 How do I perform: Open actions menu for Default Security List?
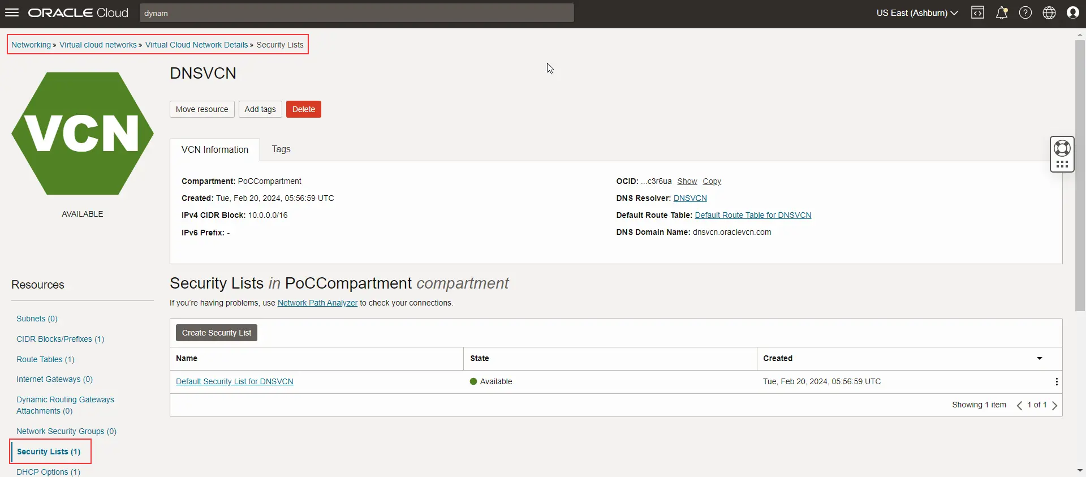pyautogui.click(x=1056, y=382)
